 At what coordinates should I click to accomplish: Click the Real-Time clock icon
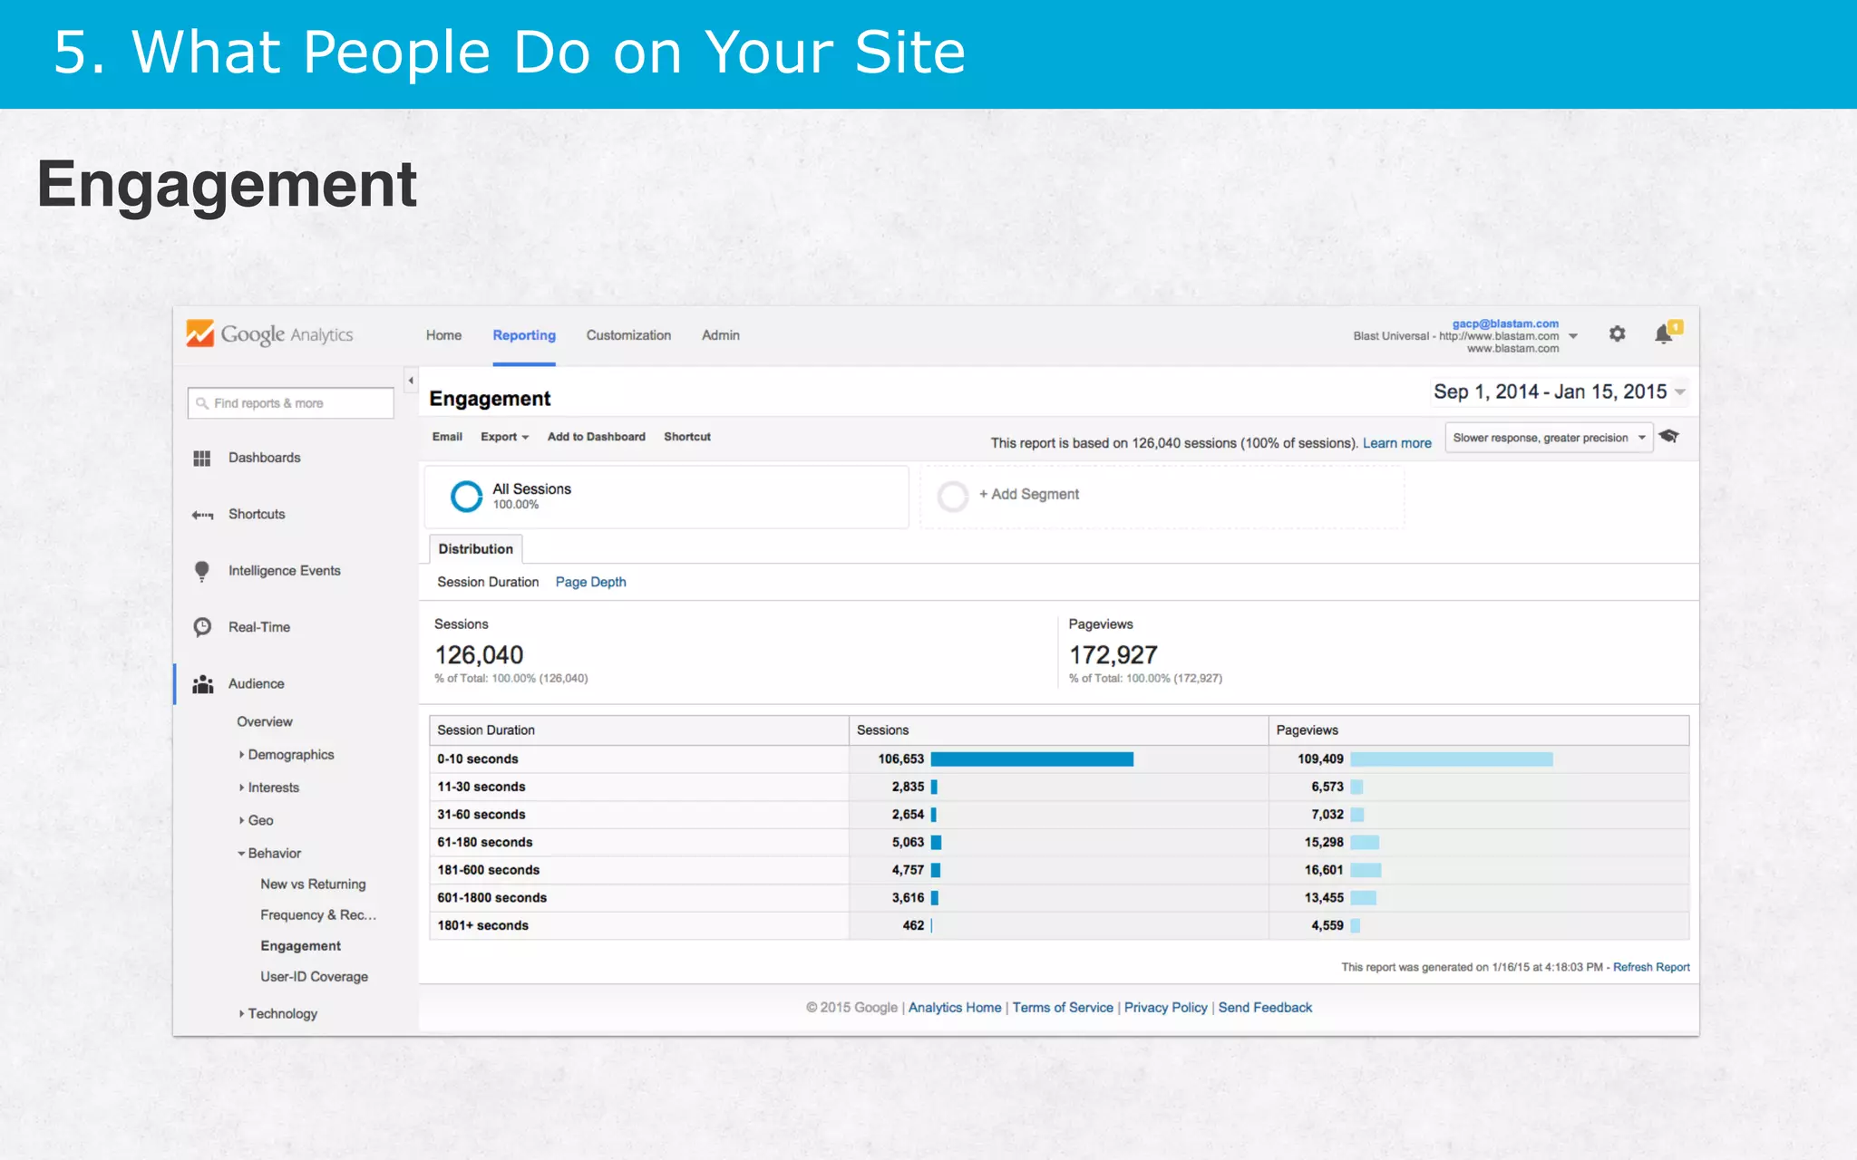pos(202,627)
